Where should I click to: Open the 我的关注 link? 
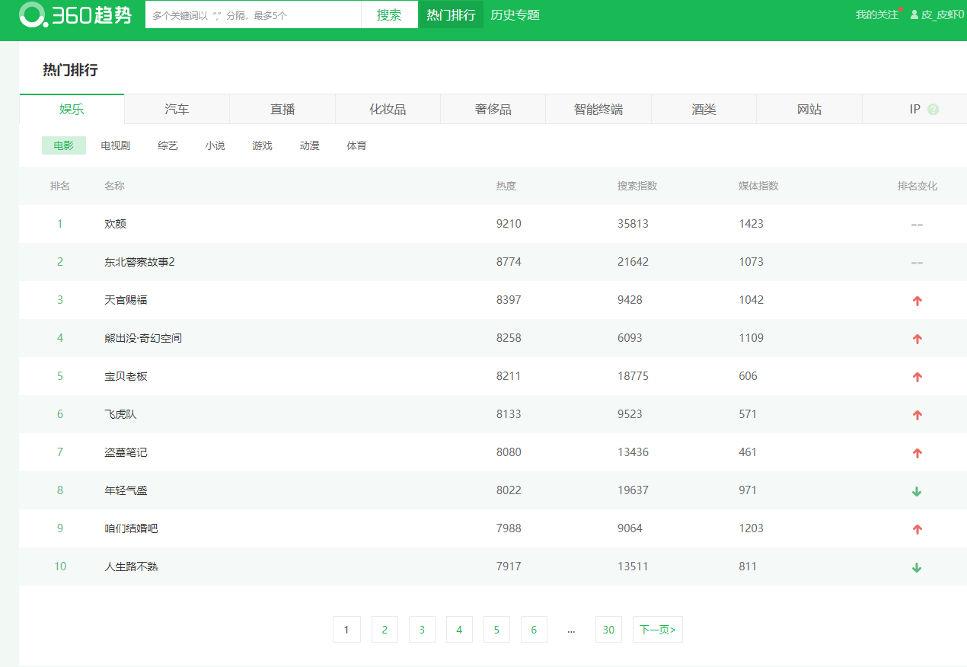(876, 14)
